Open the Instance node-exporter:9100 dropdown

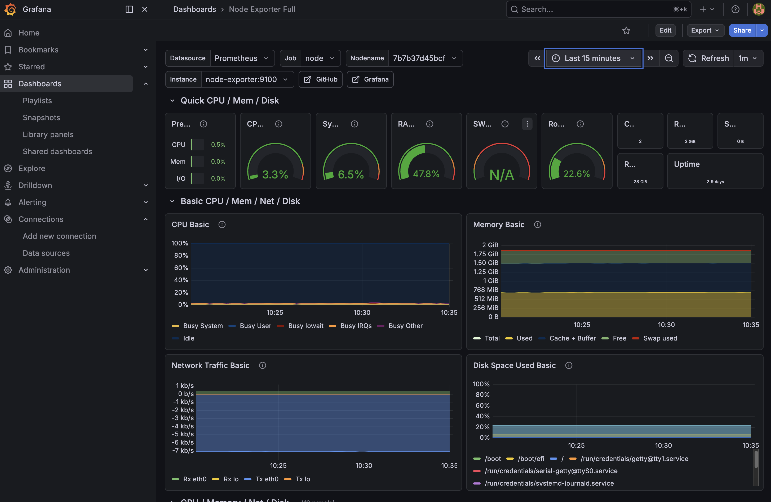247,79
